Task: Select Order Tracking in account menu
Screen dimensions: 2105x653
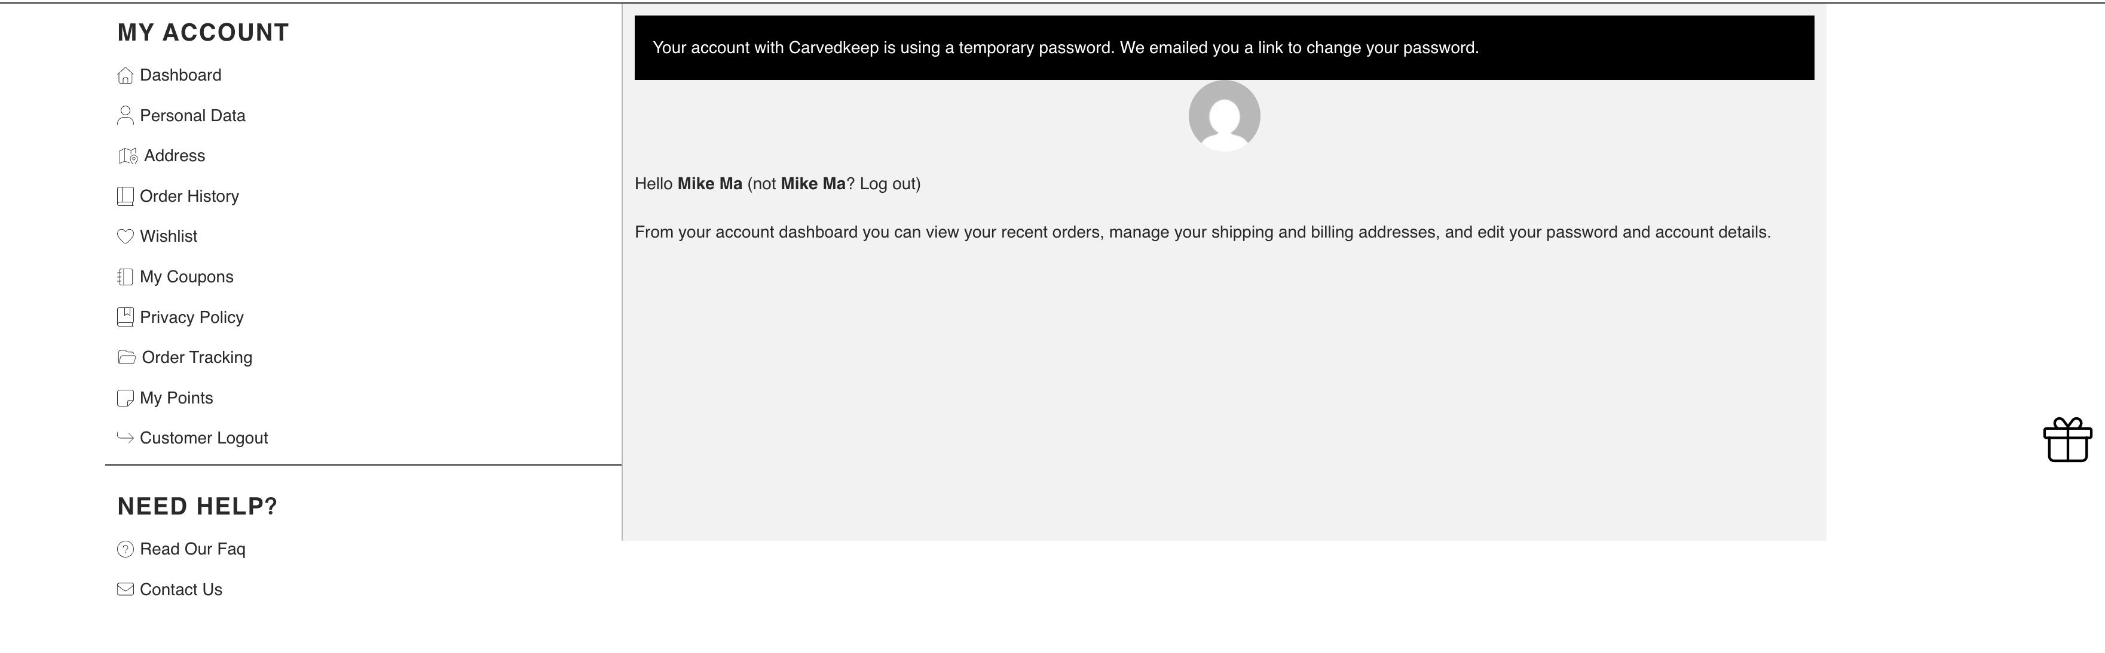Action: coord(197,358)
